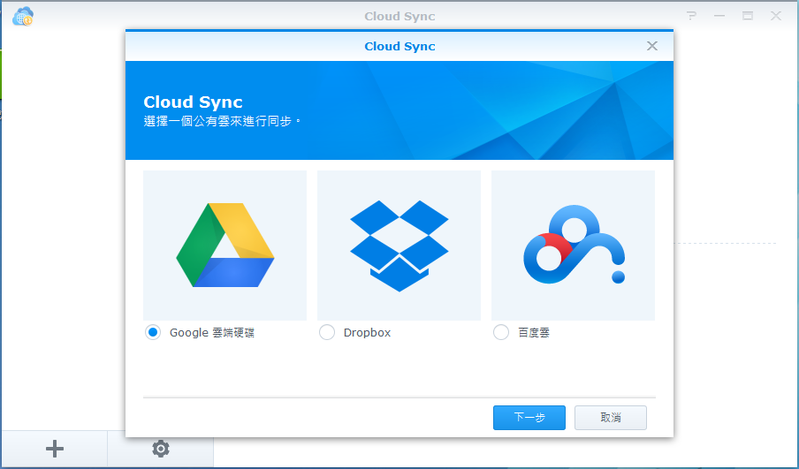Click the 百度雲 label text
This screenshot has height=469, width=799.
pyautogui.click(x=534, y=332)
